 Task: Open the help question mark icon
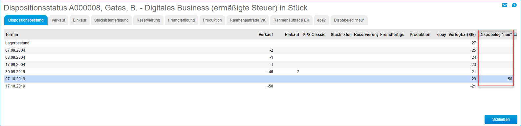[514, 5]
